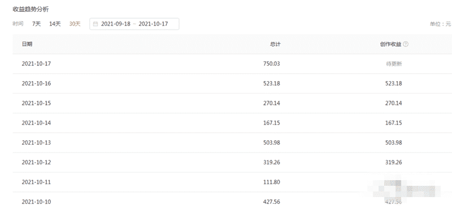Click 收益趋势分析 section title

pyautogui.click(x=31, y=10)
